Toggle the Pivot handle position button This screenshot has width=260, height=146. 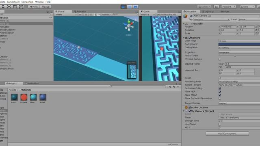(x=33, y=7)
